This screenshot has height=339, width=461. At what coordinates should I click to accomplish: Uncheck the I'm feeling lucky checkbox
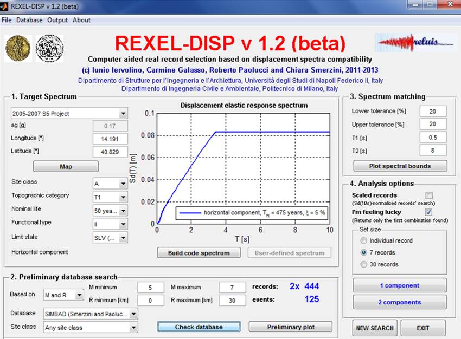(428, 212)
